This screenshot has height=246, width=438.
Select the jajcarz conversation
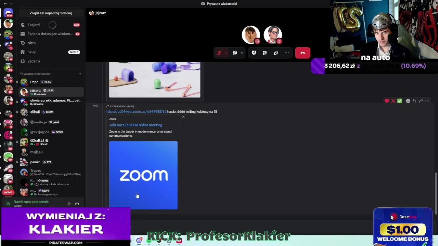pyautogui.click(x=51, y=92)
